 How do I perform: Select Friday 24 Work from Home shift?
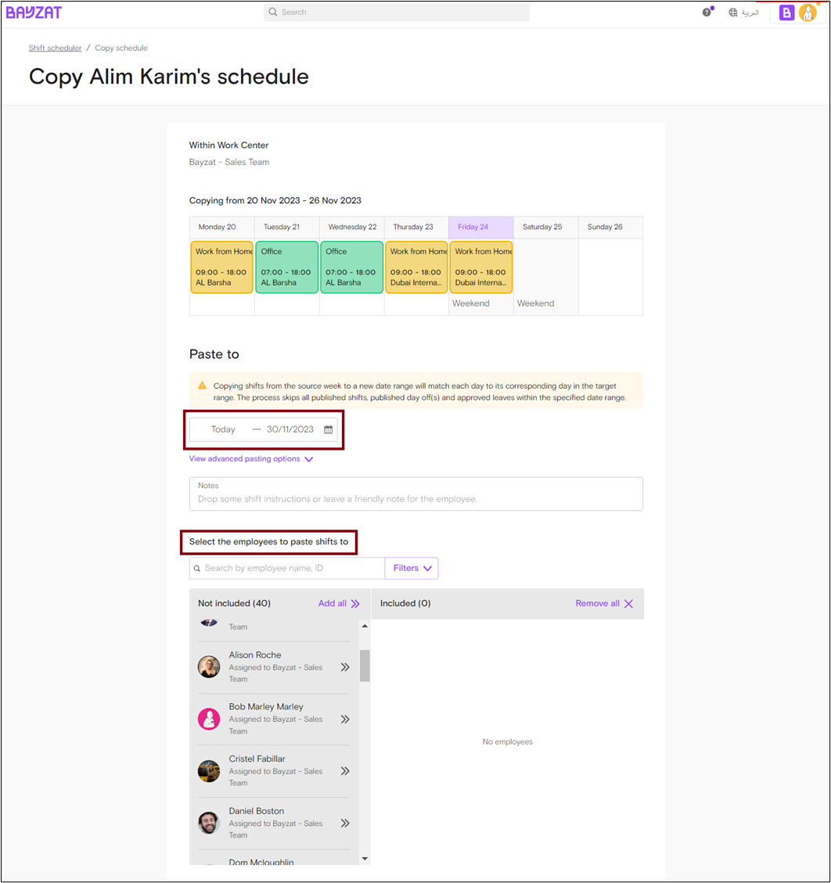click(481, 267)
